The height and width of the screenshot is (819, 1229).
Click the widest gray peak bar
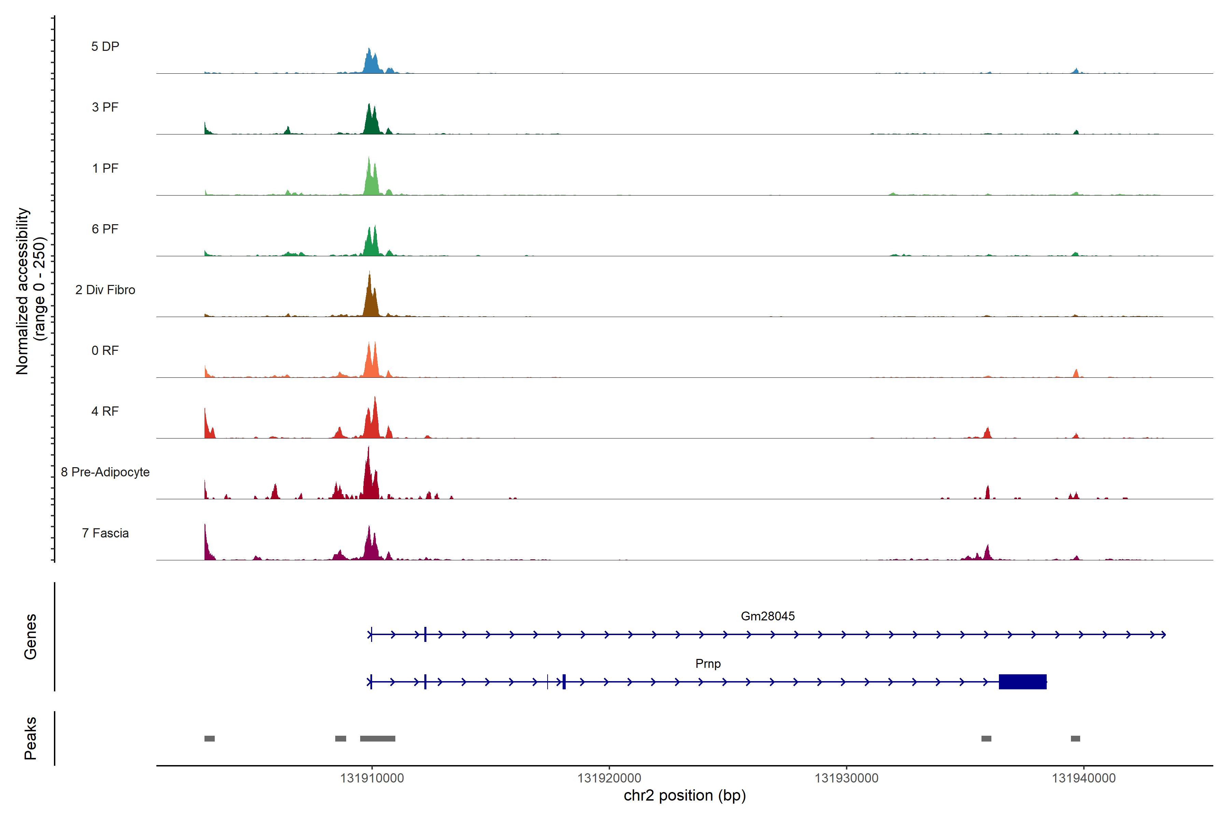(377, 738)
